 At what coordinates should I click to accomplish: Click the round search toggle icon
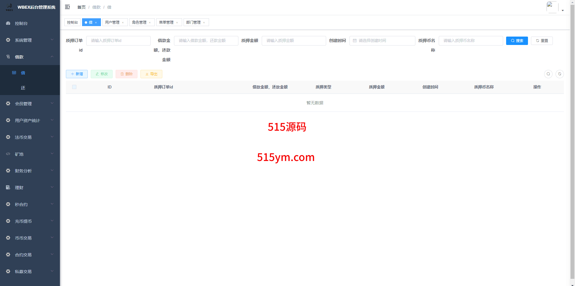pos(548,74)
